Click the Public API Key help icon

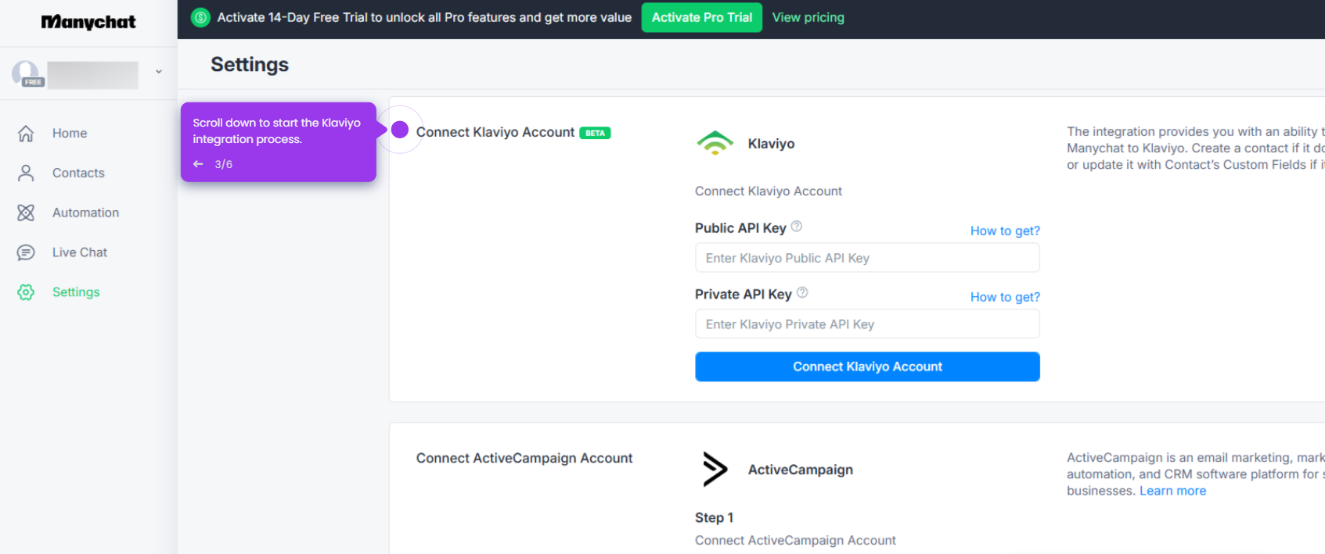pos(797,227)
